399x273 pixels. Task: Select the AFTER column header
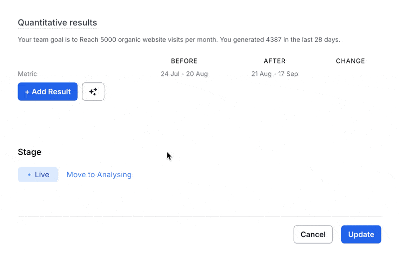[x=275, y=61]
